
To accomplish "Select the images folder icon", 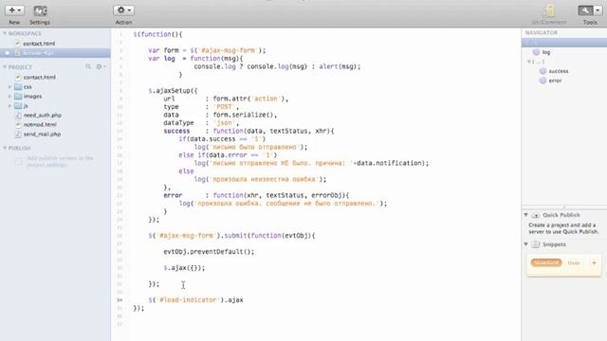I will 18,97.
